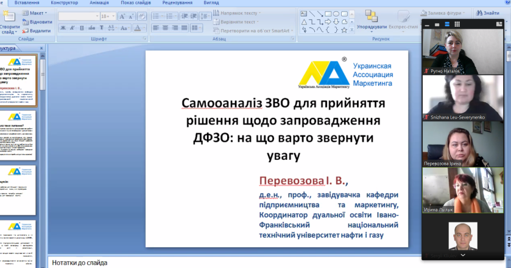The height and width of the screenshot is (268, 511).
Task: Open the font color picker arrow
Action: 144,27
